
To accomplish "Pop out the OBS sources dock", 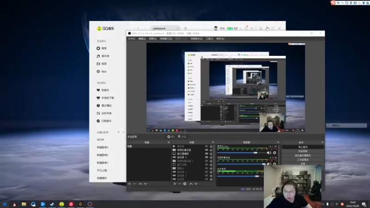I will tap(213, 142).
